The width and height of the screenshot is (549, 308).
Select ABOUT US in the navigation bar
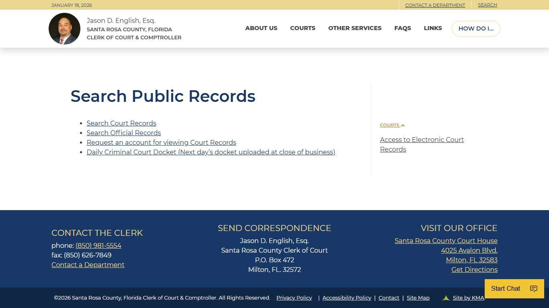click(x=261, y=28)
